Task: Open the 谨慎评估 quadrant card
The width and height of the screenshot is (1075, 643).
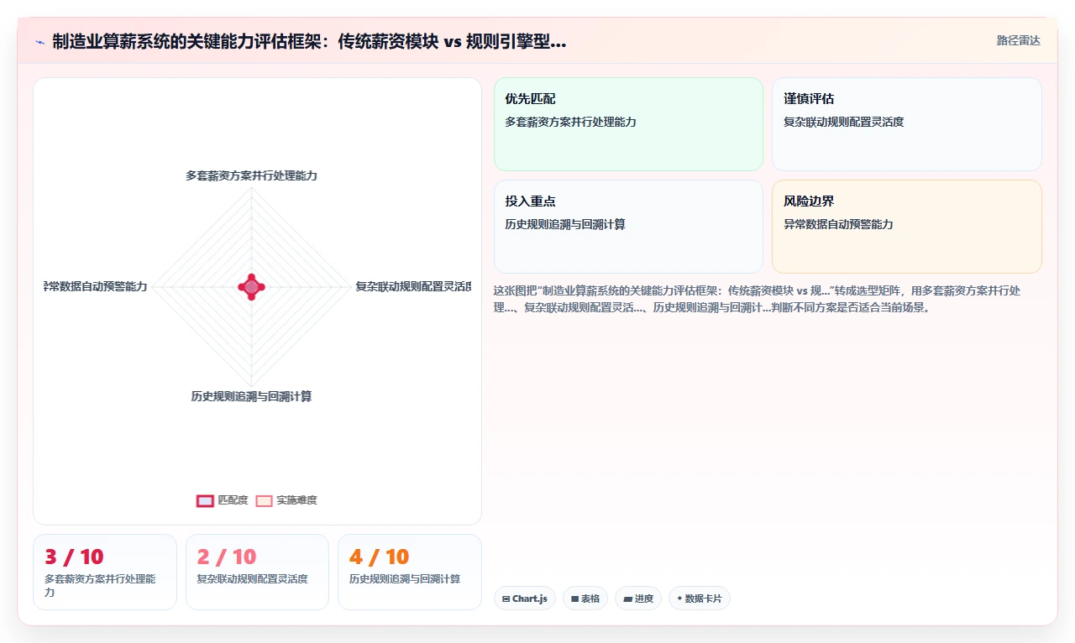Action: (x=907, y=124)
